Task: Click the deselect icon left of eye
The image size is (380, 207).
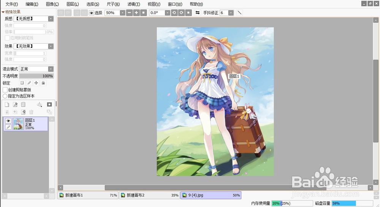Action: pos(77,13)
